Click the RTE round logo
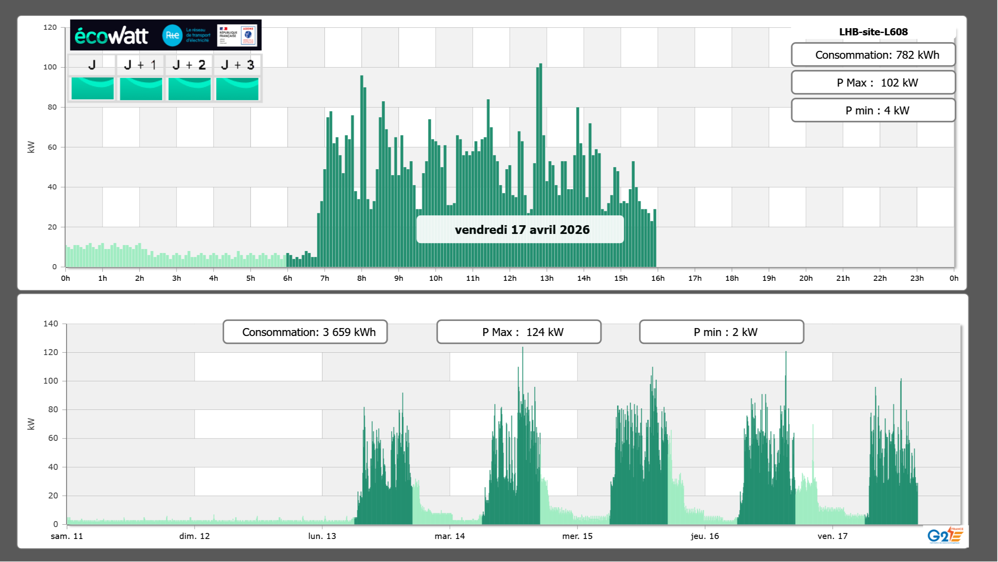This screenshot has width=998, height=562. pyautogui.click(x=172, y=35)
